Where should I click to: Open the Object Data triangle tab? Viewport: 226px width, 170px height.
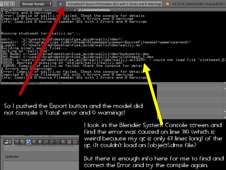tap(57, 142)
